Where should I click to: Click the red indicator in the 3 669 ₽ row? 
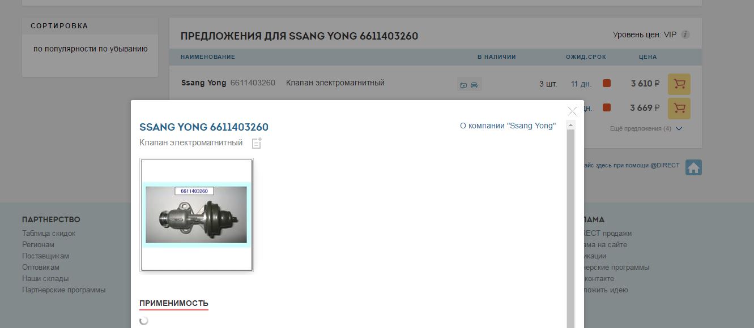[607, 107]
